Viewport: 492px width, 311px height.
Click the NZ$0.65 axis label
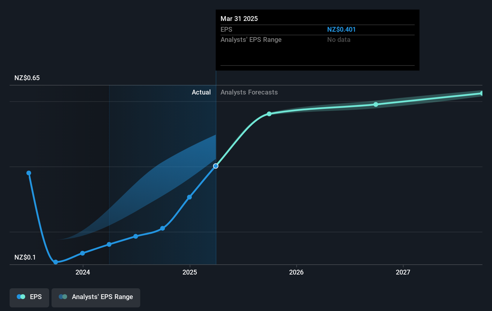point(27,78)
